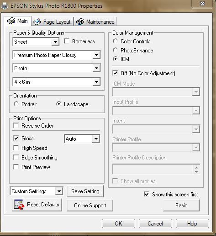Image resolution: width=216 pixels, height=236 pixels.
Task: Click the printer icon on Main tab
Action: click(11, 21)
